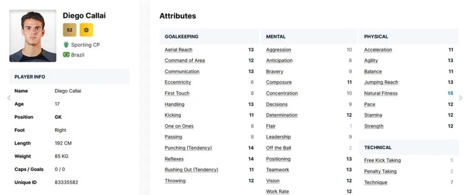Go to previous player with left arrow
Viewport: 468px width, 195px height.
(9, 98)
